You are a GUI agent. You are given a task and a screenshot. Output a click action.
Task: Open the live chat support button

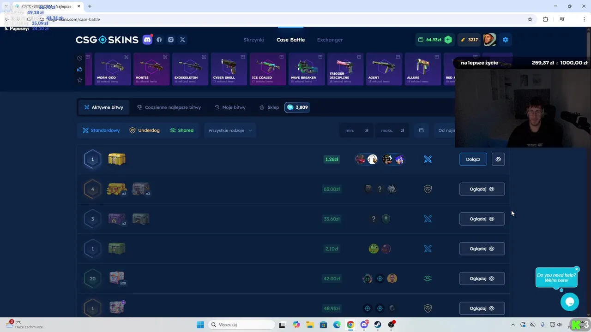[570, 302]
